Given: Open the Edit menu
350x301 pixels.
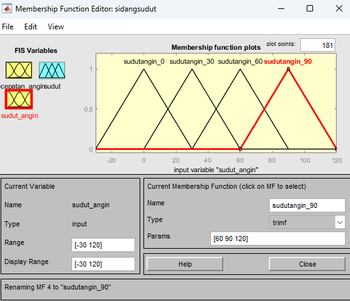Looking at the screenshot, I should [x=31, y=27].
